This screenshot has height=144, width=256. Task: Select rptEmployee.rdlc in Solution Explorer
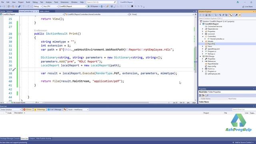214,74
